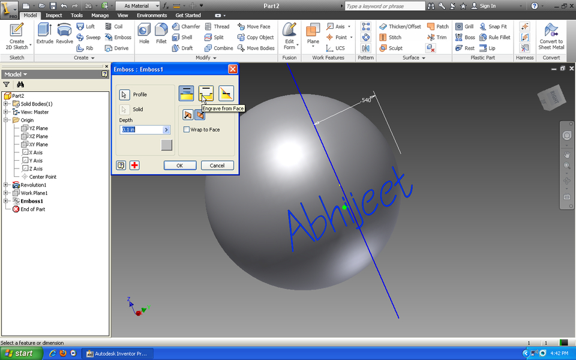Open the Depth value dropdown arrow
This screenshot has height=360, width=576.
click(x=167, y=130)
